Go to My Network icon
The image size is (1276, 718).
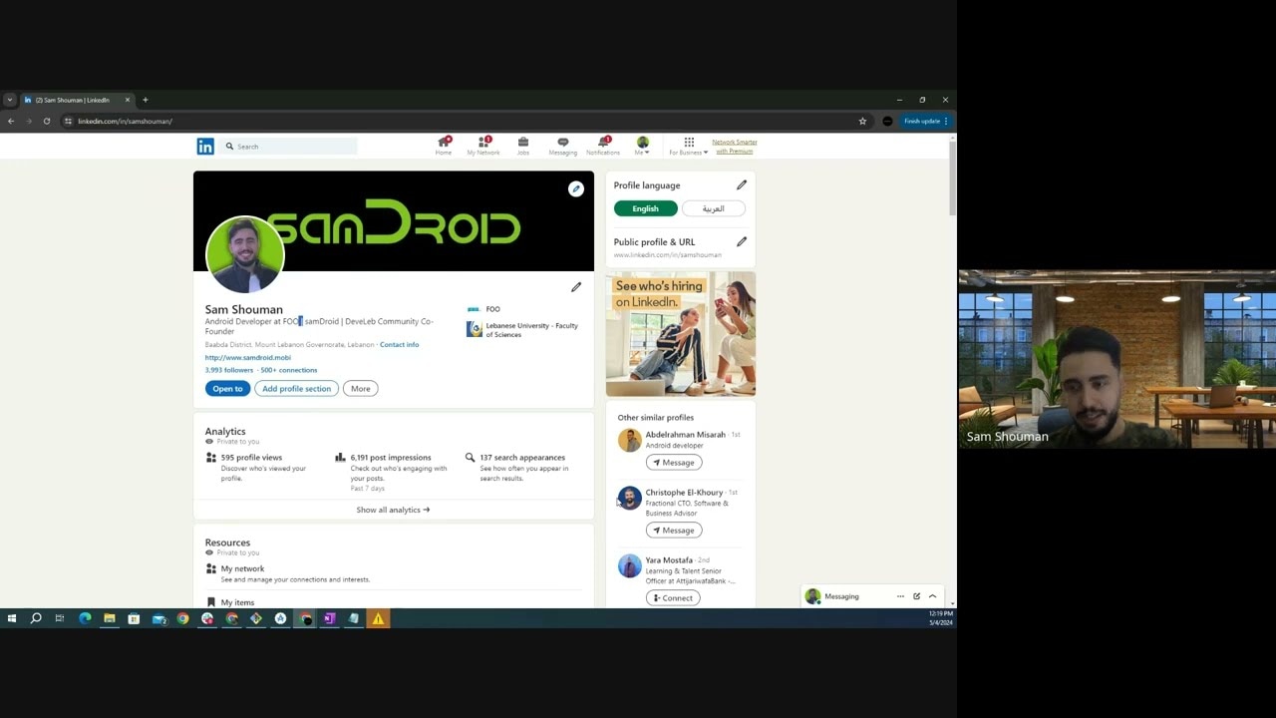pyautogui.click(x=483, y=145)
